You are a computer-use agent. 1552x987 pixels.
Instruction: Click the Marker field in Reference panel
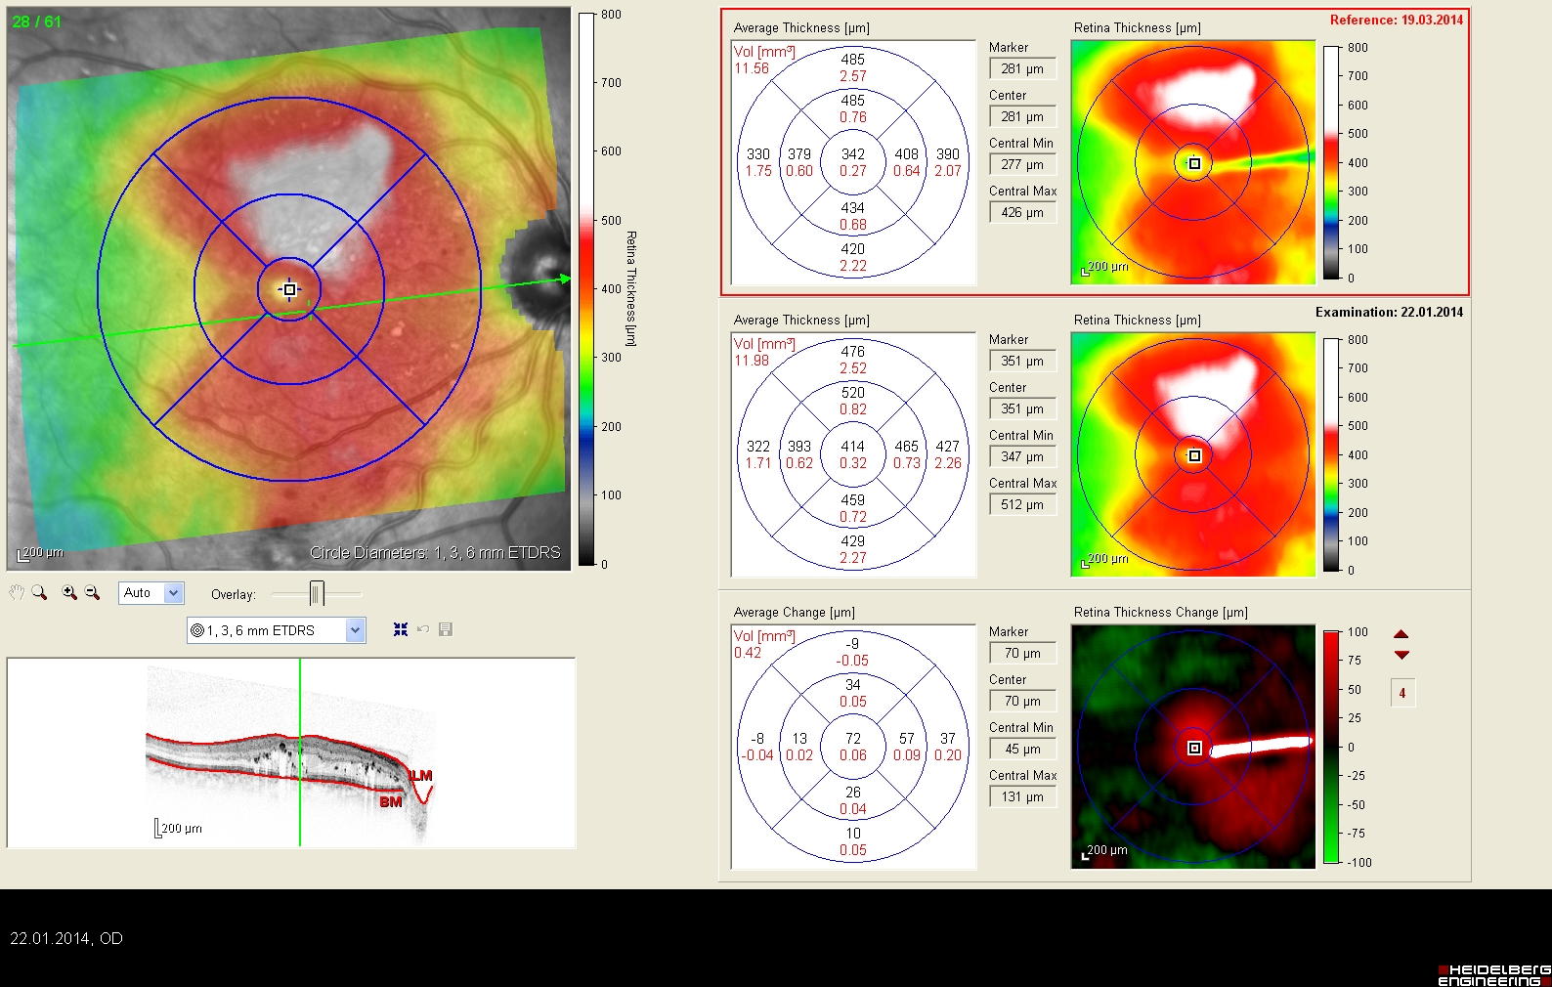pyautogui.click(x=1022, y=69)
